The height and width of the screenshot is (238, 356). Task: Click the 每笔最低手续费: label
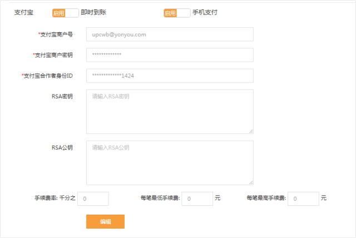(x=160, y=198)
